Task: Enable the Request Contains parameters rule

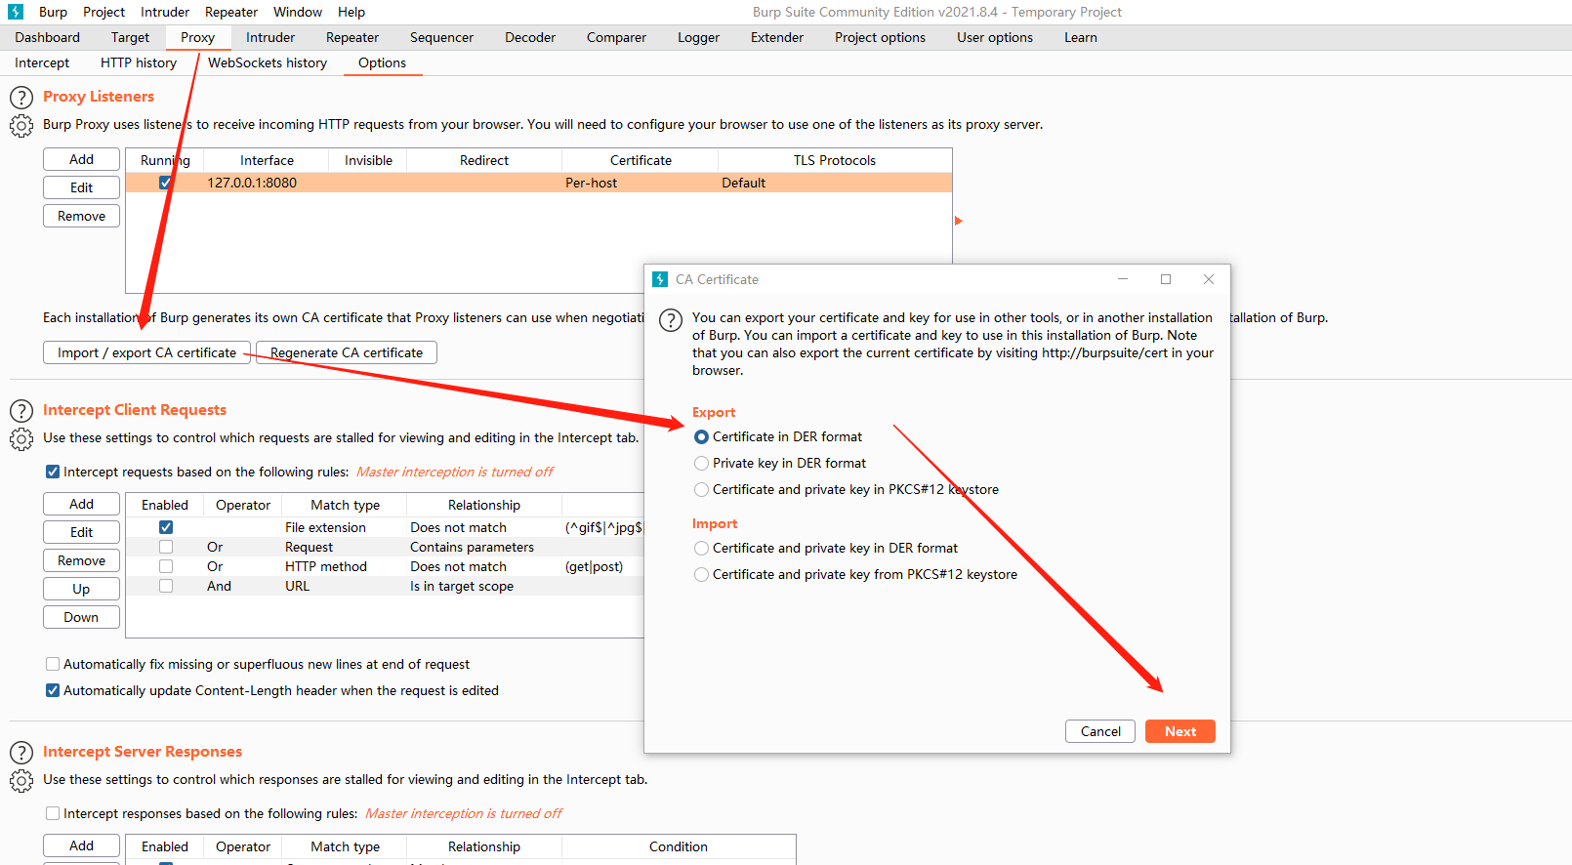Action: click(x=166, y=547)
